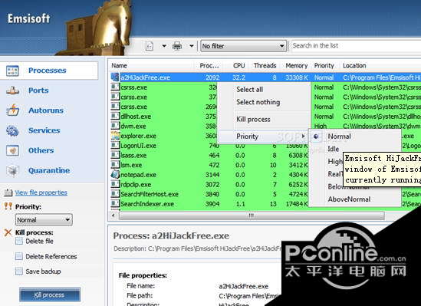The height and width of the screenshot is (306, 421).
Task: Click the red X kill process icon
Action: tap(8, 232)
